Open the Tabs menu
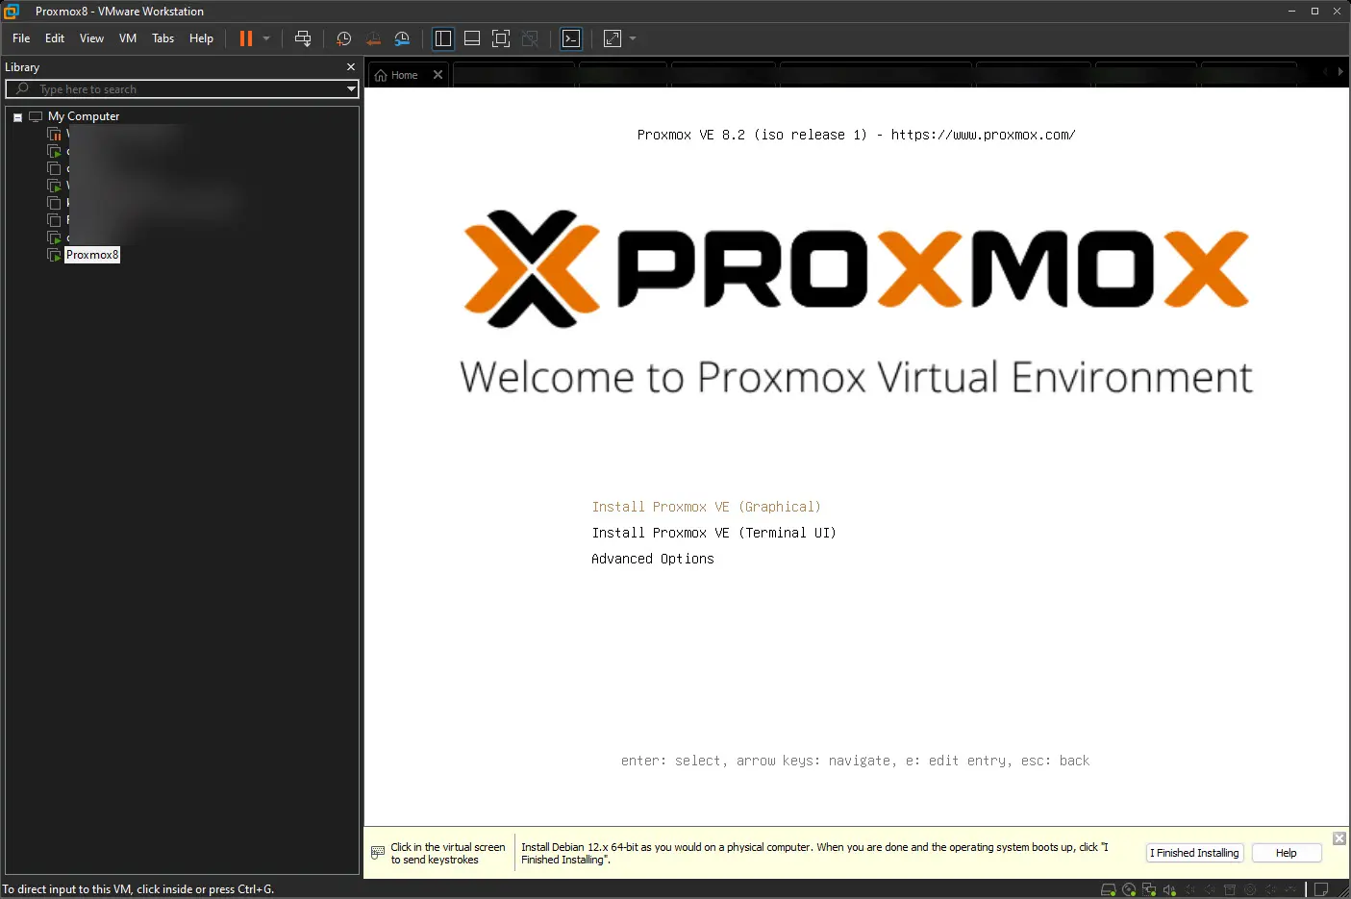1351x899 pixels. (x=163, y=38)
